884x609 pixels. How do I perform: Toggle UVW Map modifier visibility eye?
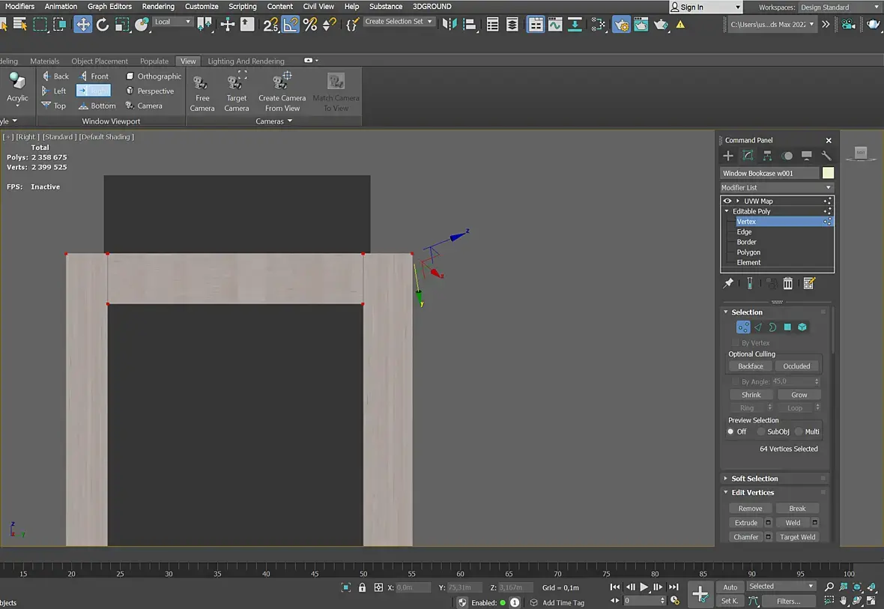[x=727, y=201]
